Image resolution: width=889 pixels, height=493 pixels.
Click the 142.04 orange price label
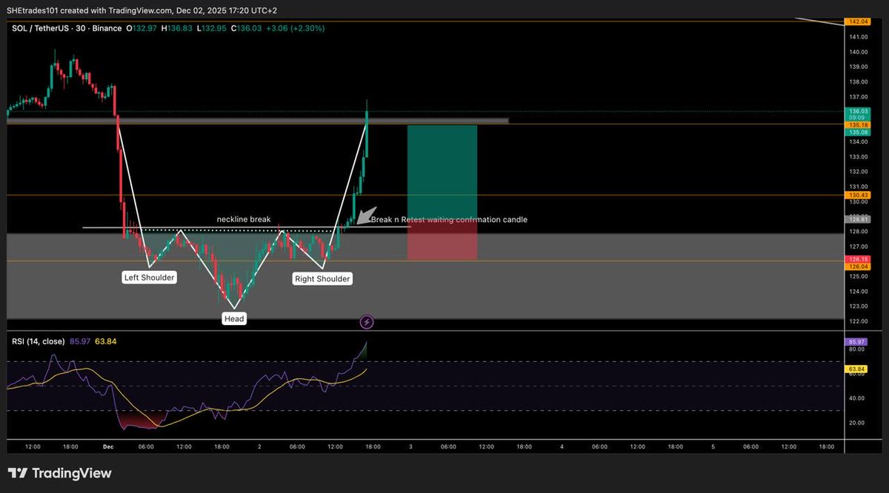pos(857,22)
